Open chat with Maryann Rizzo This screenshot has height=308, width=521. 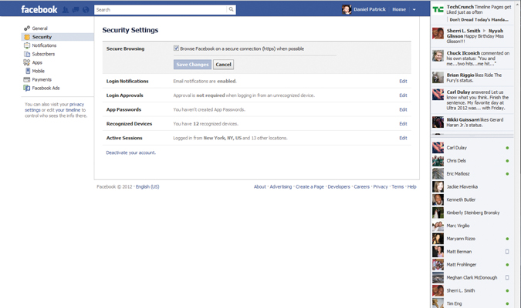tap(462, 239)
